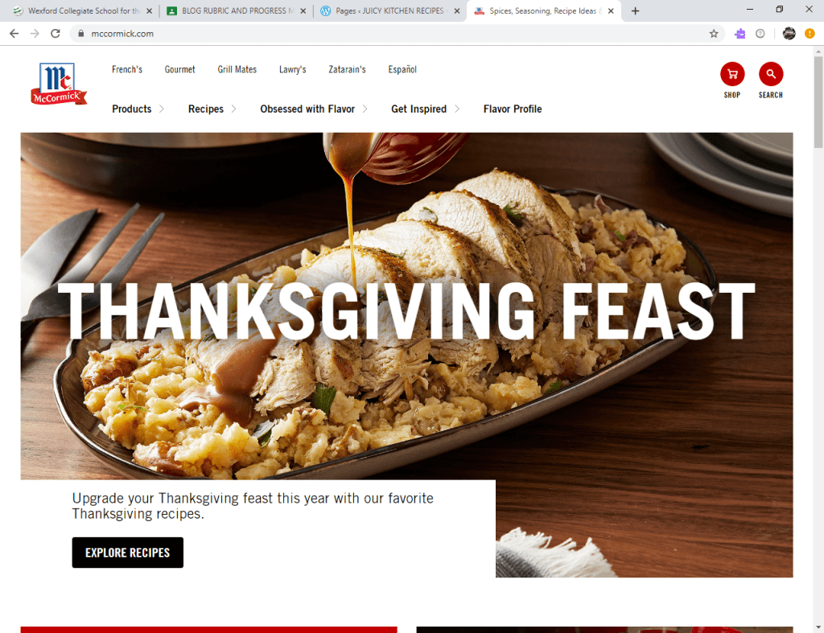The image size is (824, 633).
Task: Open the Chrome profile avatar
Action: pos(789,34)
